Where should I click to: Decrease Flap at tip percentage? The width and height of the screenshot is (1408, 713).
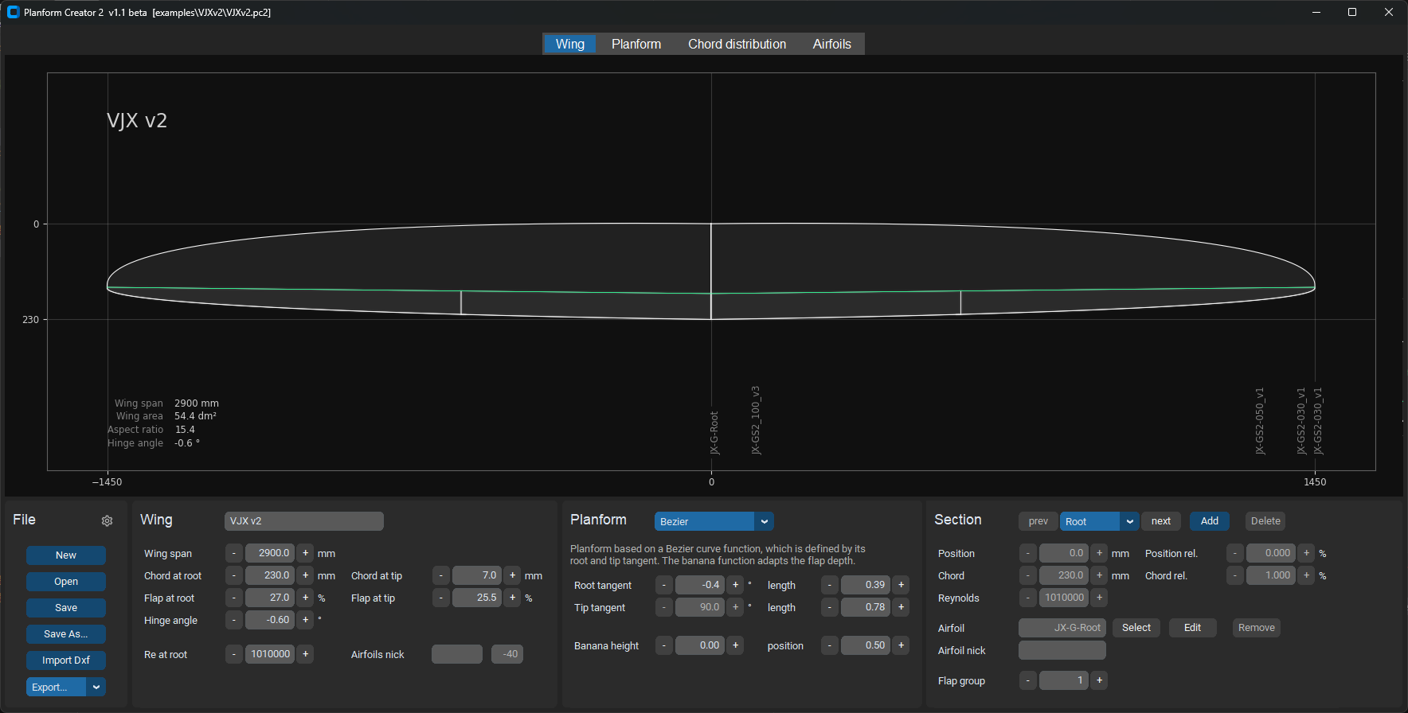441,598
